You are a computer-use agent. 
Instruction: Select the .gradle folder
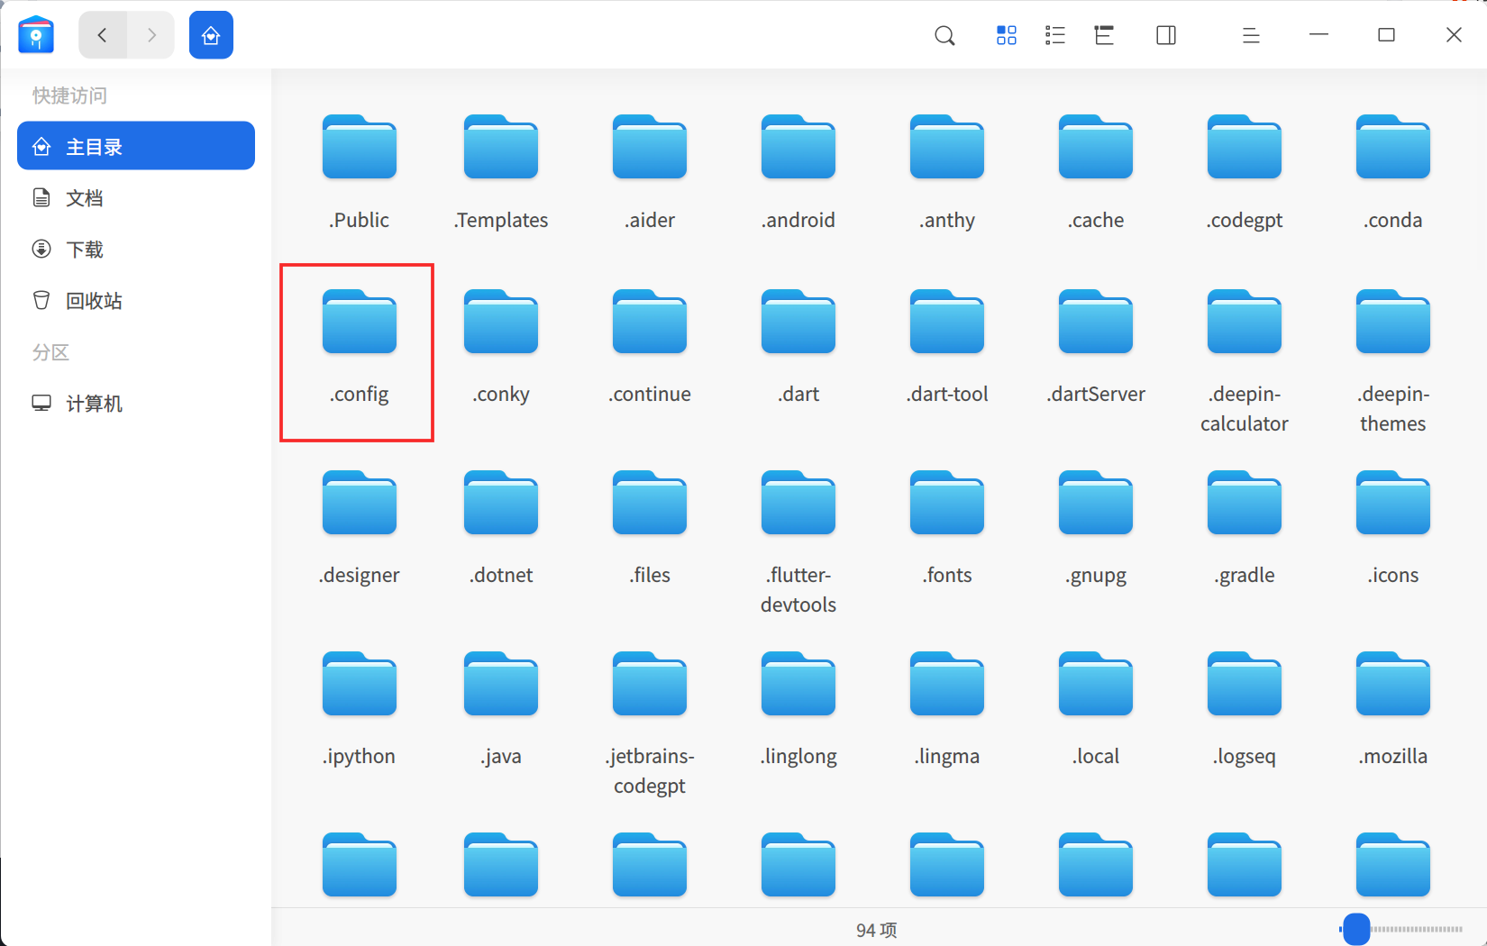click(x=1245, y=529)
